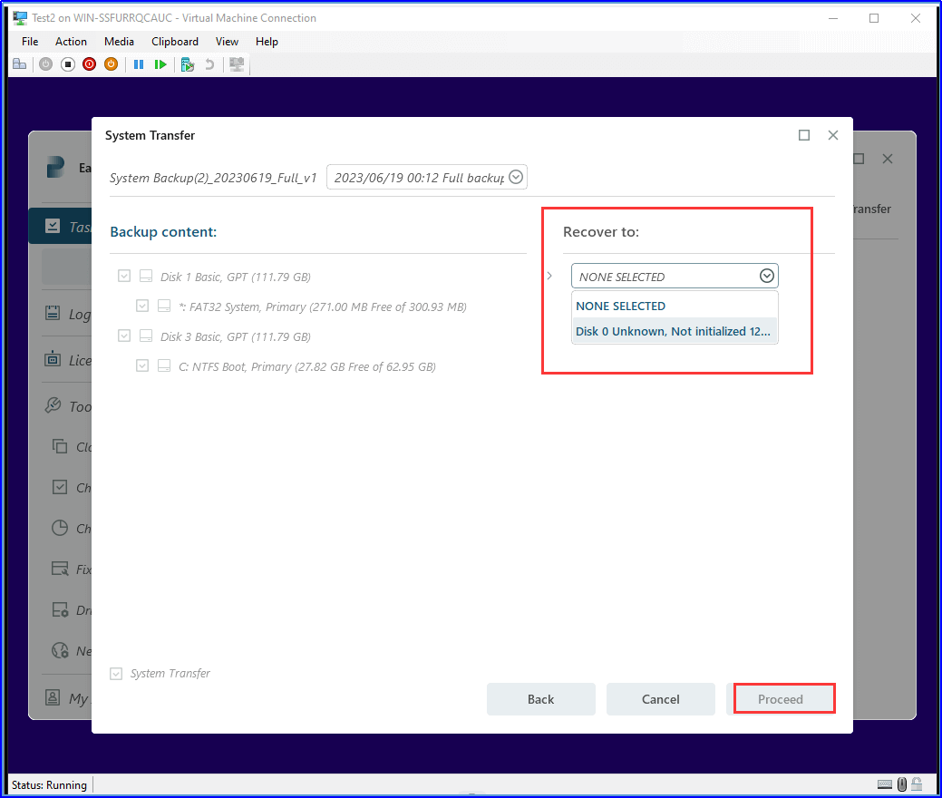This screenshot has height=798, width=942.
Task: Open the backup version dropdown
Action: 516,177
